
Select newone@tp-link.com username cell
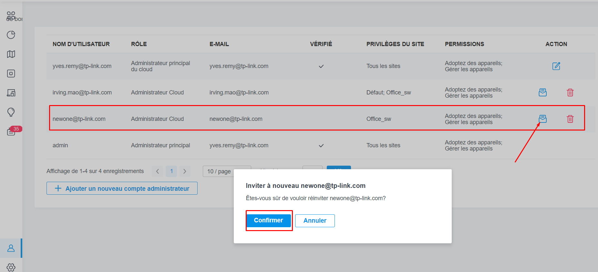point(79,119)
